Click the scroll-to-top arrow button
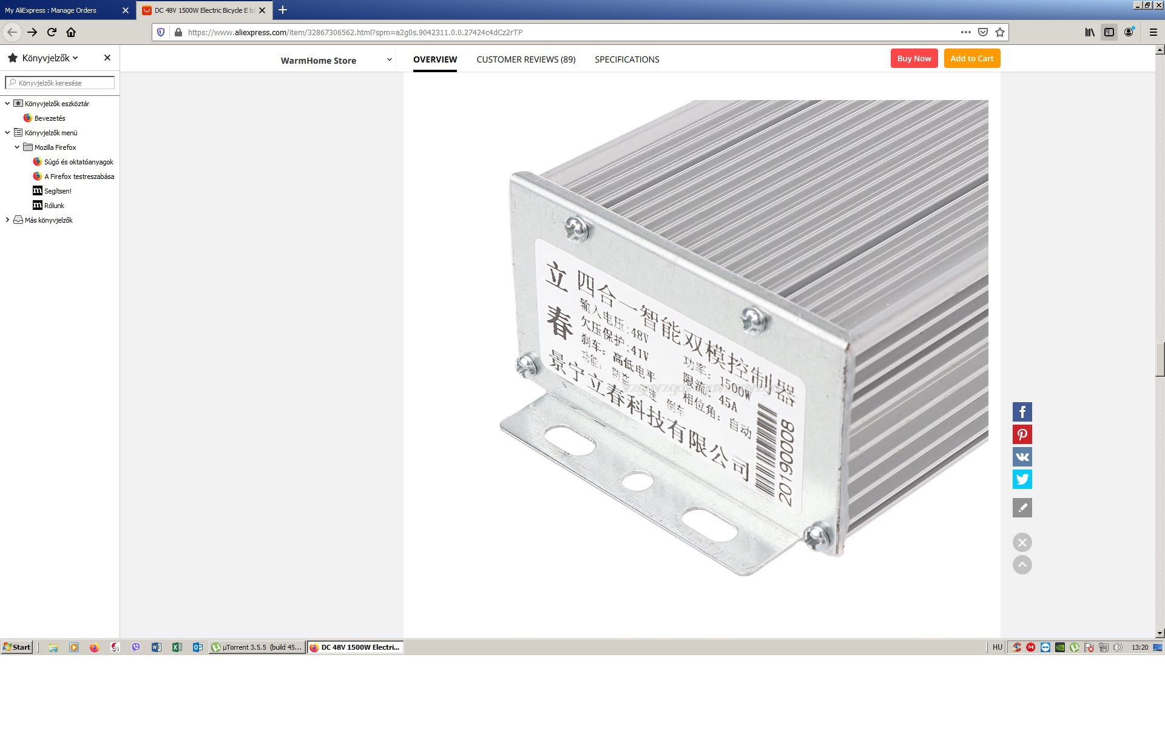The height and width of the screenshot is (734, 1165). point(1022,565)
